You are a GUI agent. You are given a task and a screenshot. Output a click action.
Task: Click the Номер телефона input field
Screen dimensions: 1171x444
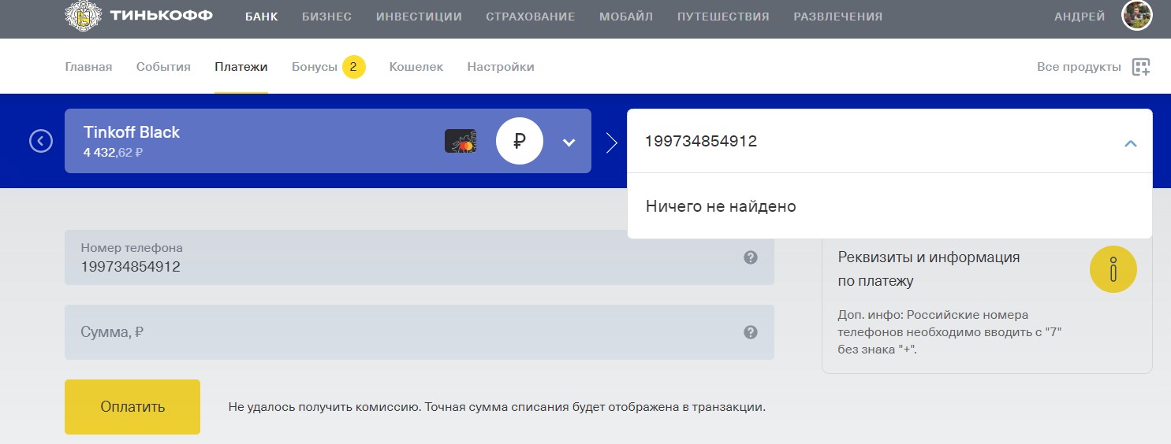point(420,257)
